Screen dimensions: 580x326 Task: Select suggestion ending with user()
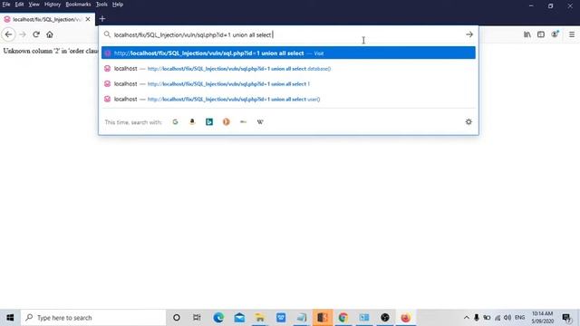(288, 99)
